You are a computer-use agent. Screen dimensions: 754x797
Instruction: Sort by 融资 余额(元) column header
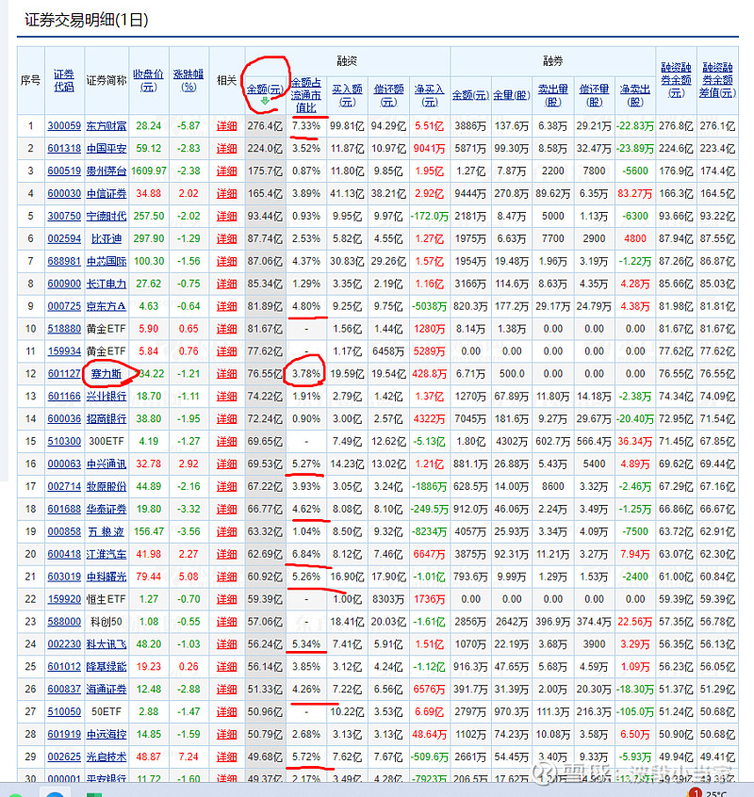(x=265, y=89)
